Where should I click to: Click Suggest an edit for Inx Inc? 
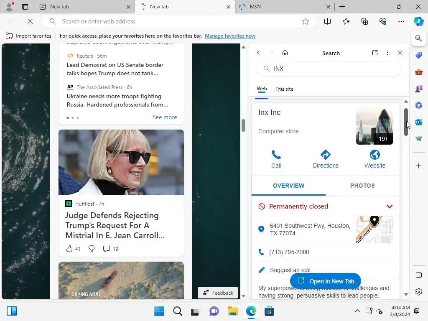pos(290,270)
